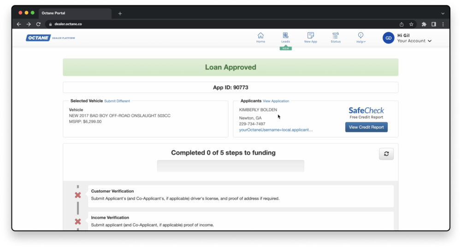
Task: Open the Your Account dropdown
Action: [x=414, y=41]
